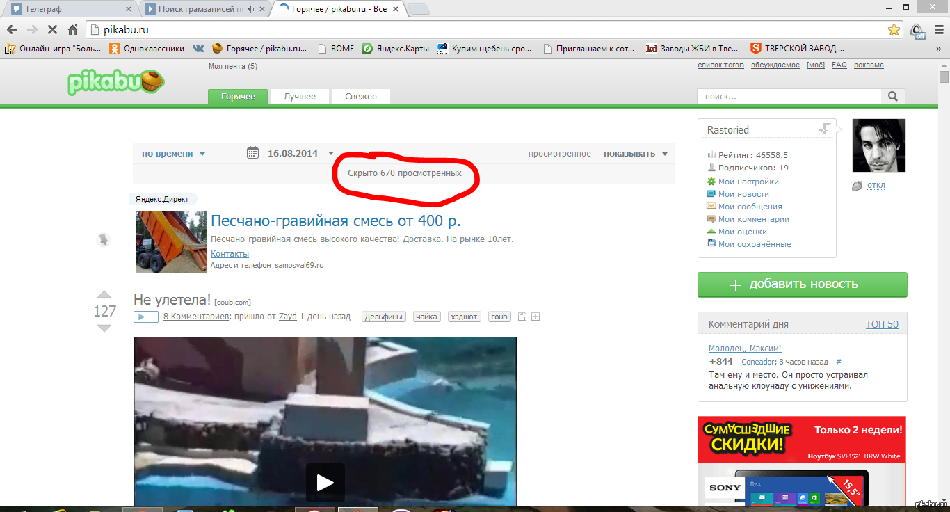Click the pin icon left of the ad

click(x=103, y=240)
